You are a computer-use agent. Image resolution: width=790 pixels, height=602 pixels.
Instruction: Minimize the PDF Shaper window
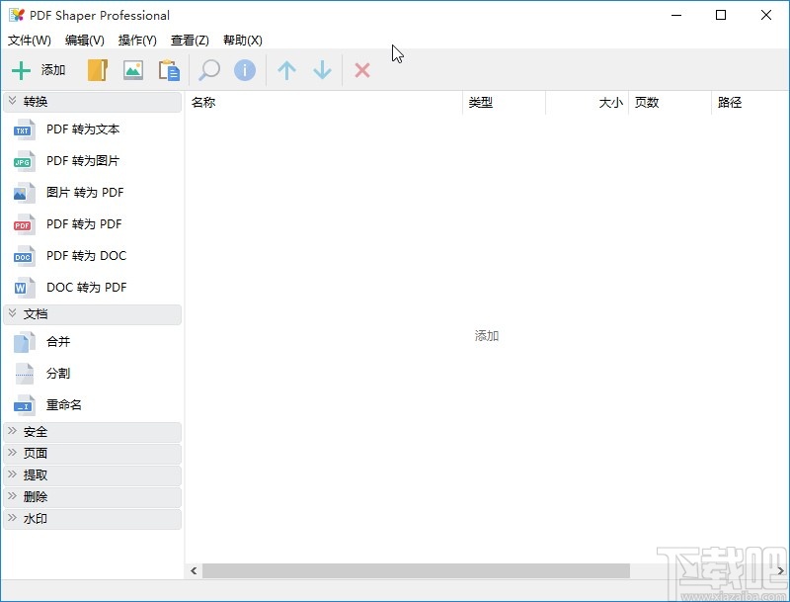coord(676,15)
